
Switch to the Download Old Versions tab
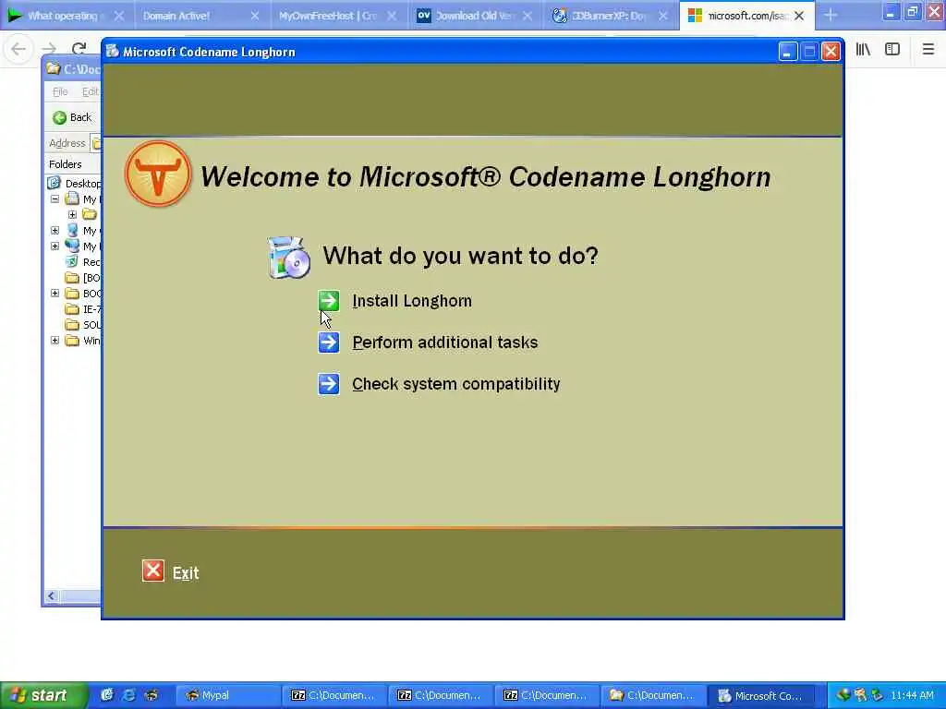pos(473,16)
